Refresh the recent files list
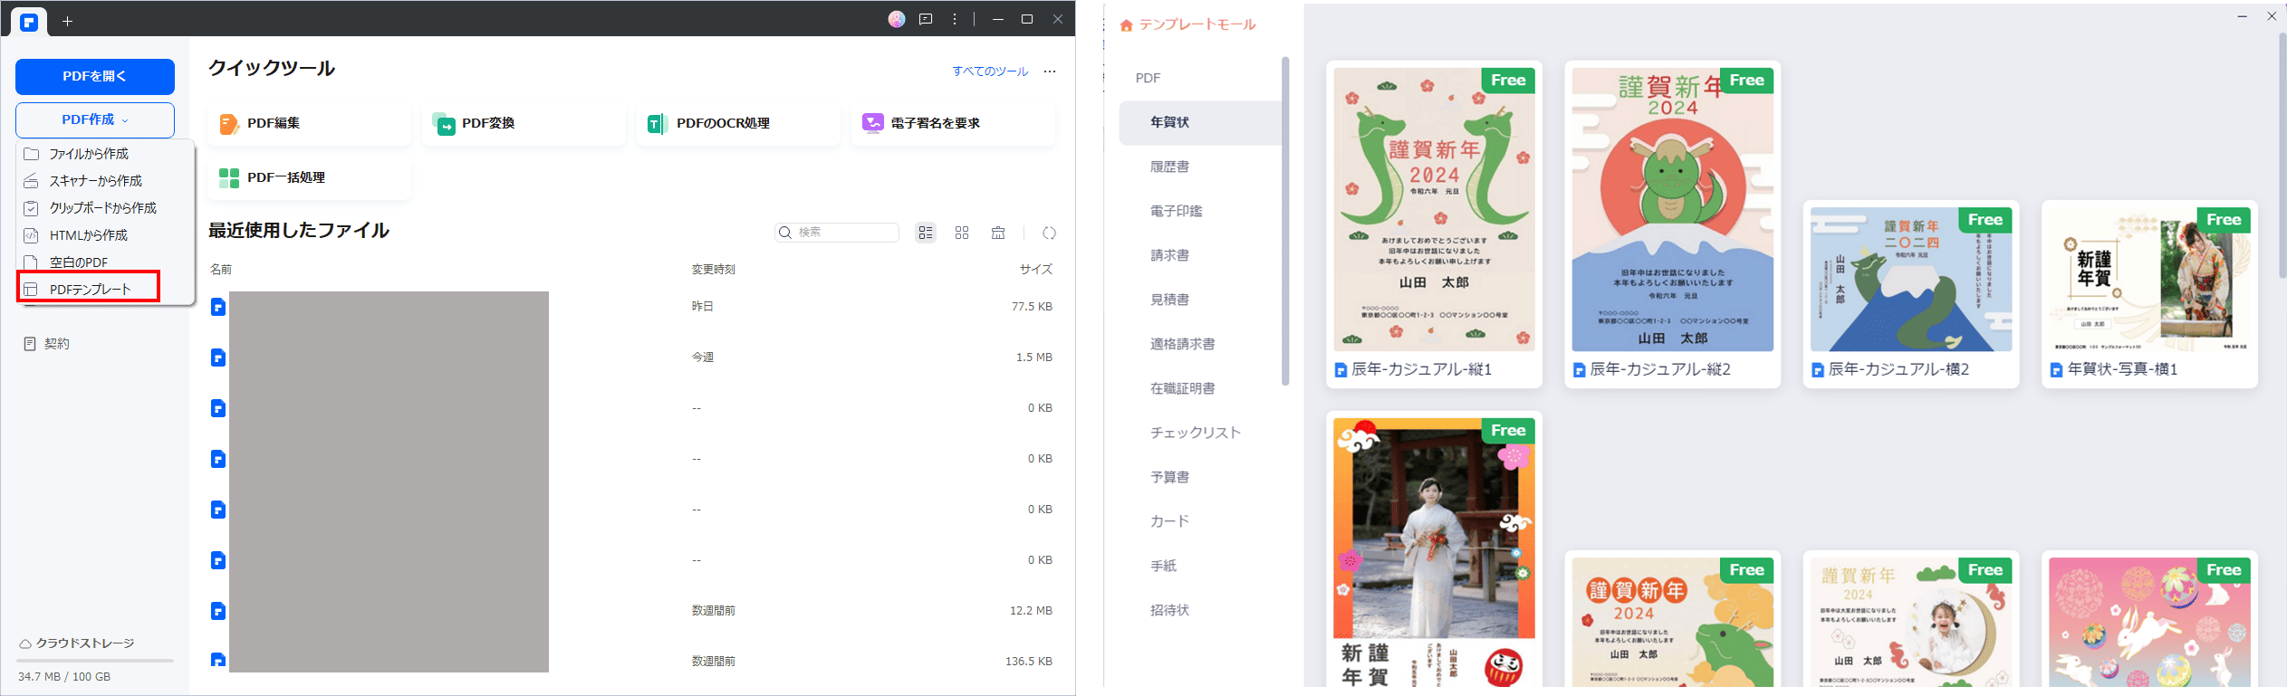2287x696 pixels. pos(1049,233)
